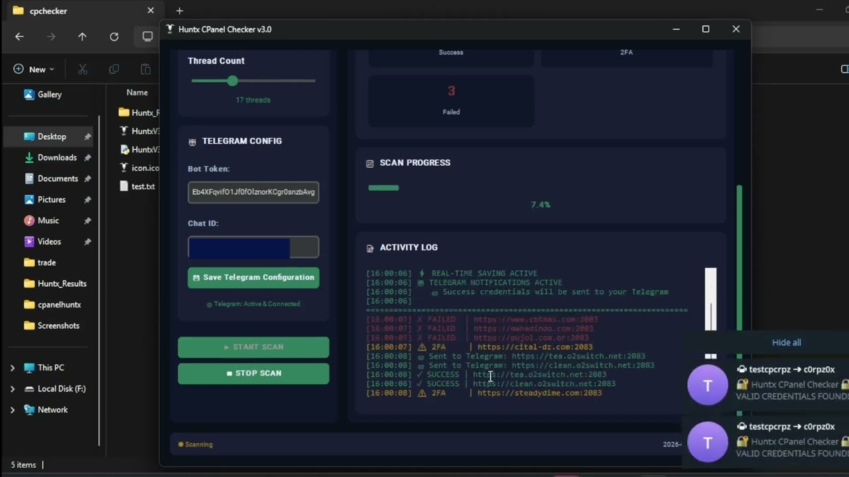Refresh the File Explorer folder view

pyautogui.click(x=114, y=37)
